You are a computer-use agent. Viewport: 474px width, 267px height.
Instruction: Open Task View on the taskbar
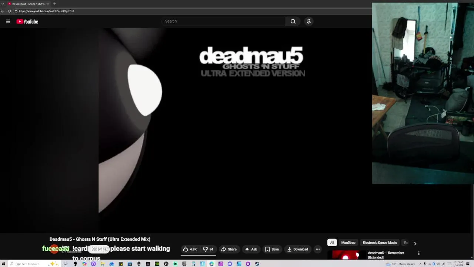(66, 264)
